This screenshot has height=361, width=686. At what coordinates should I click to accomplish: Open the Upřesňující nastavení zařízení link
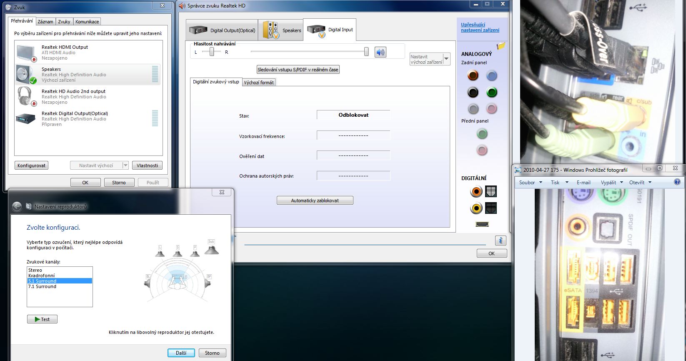click(480, 28)
